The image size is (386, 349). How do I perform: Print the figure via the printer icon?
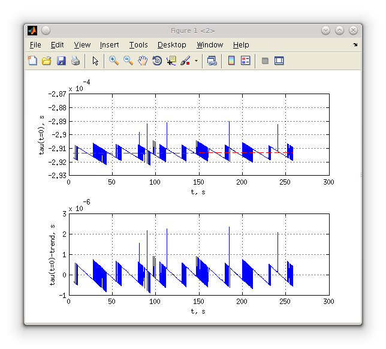76,61
